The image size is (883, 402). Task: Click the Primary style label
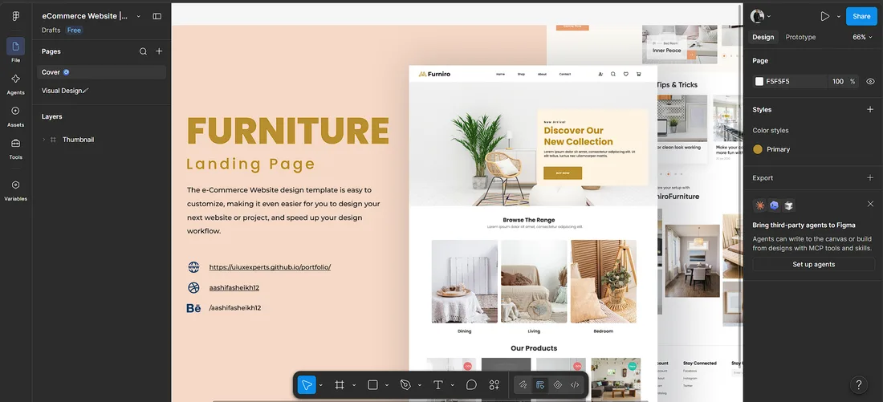[779, 149]
